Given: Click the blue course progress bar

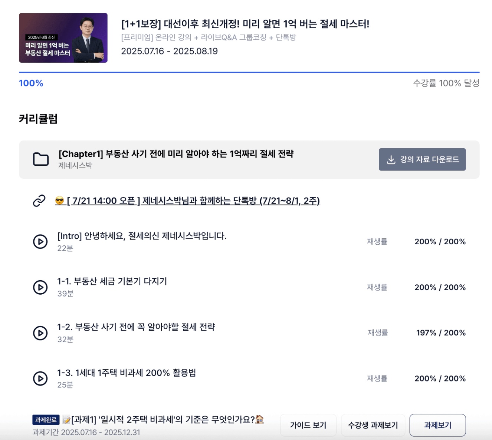Looking at the screenshot, I should [x=249, y=72].
